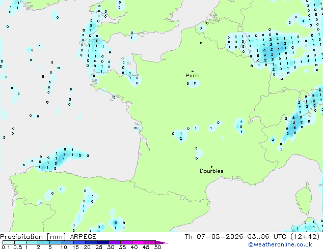Pick the 5–10 mm legend color swatch
The height and width of the screenshot is (249, 323).
(56, 242)
